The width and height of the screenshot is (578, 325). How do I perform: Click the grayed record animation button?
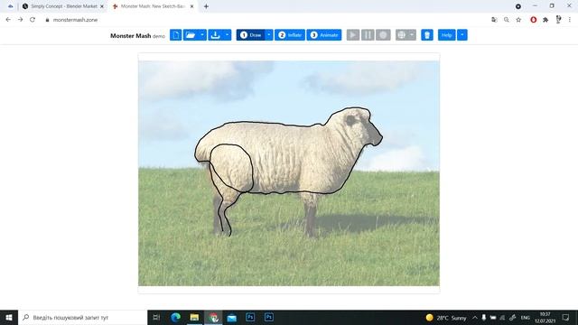point(383,35)
